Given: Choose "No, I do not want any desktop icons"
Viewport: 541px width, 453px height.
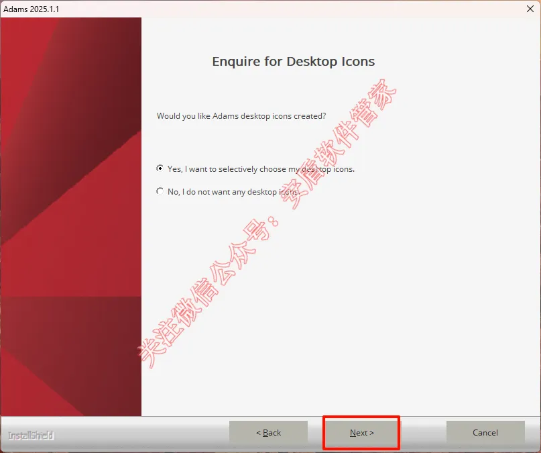Looking at the screenshot, I should (160, 191).
